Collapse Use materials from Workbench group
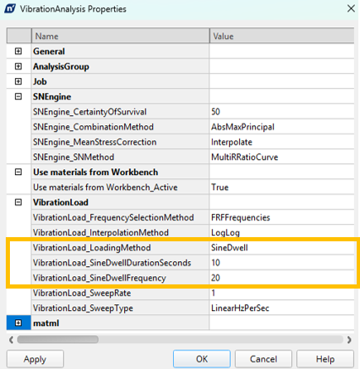This screenshot has height=369, width=360. 18,172
